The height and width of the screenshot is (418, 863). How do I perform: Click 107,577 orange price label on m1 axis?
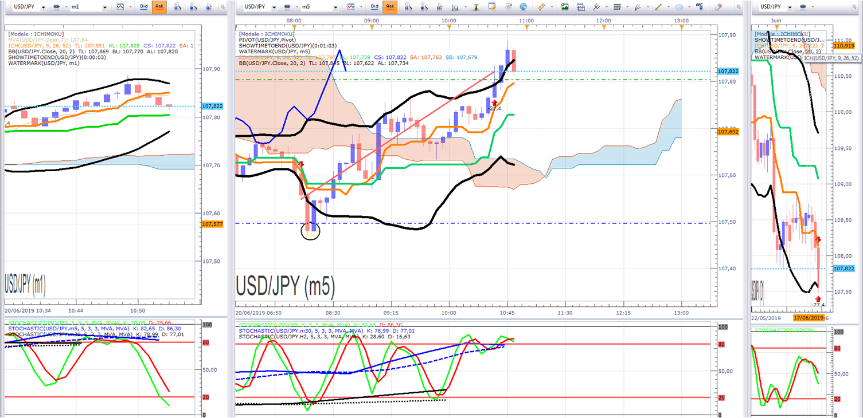coord(212,224)
